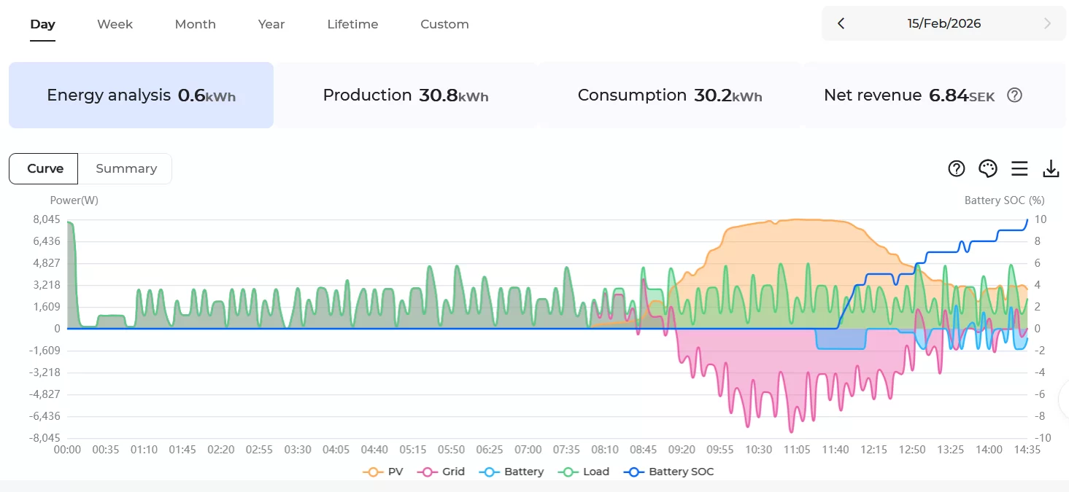
Task: Toggle the Load series in legend
Action: click(x=586, y=472)
